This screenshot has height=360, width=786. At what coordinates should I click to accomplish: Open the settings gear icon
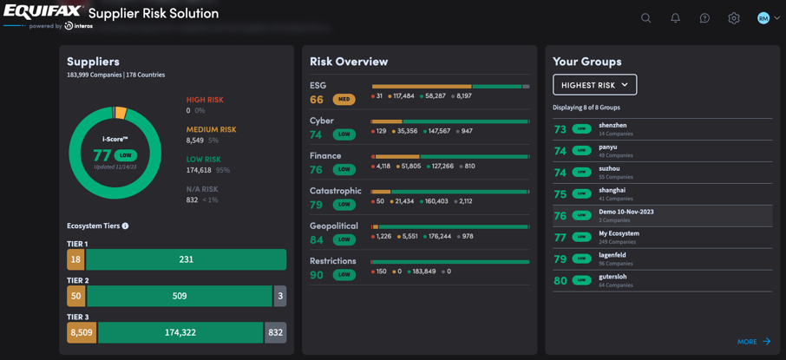(734, 18)
